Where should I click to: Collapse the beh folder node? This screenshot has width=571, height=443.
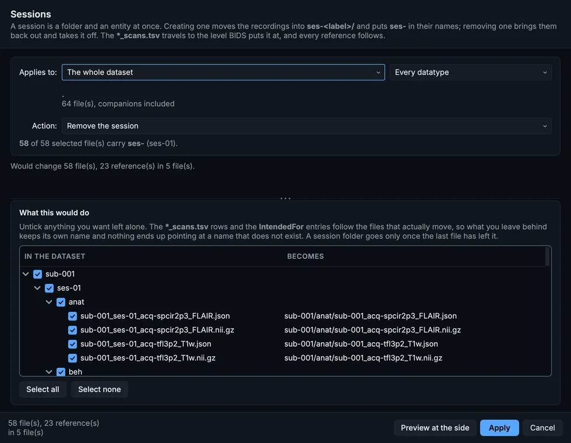tap(49, 372)
